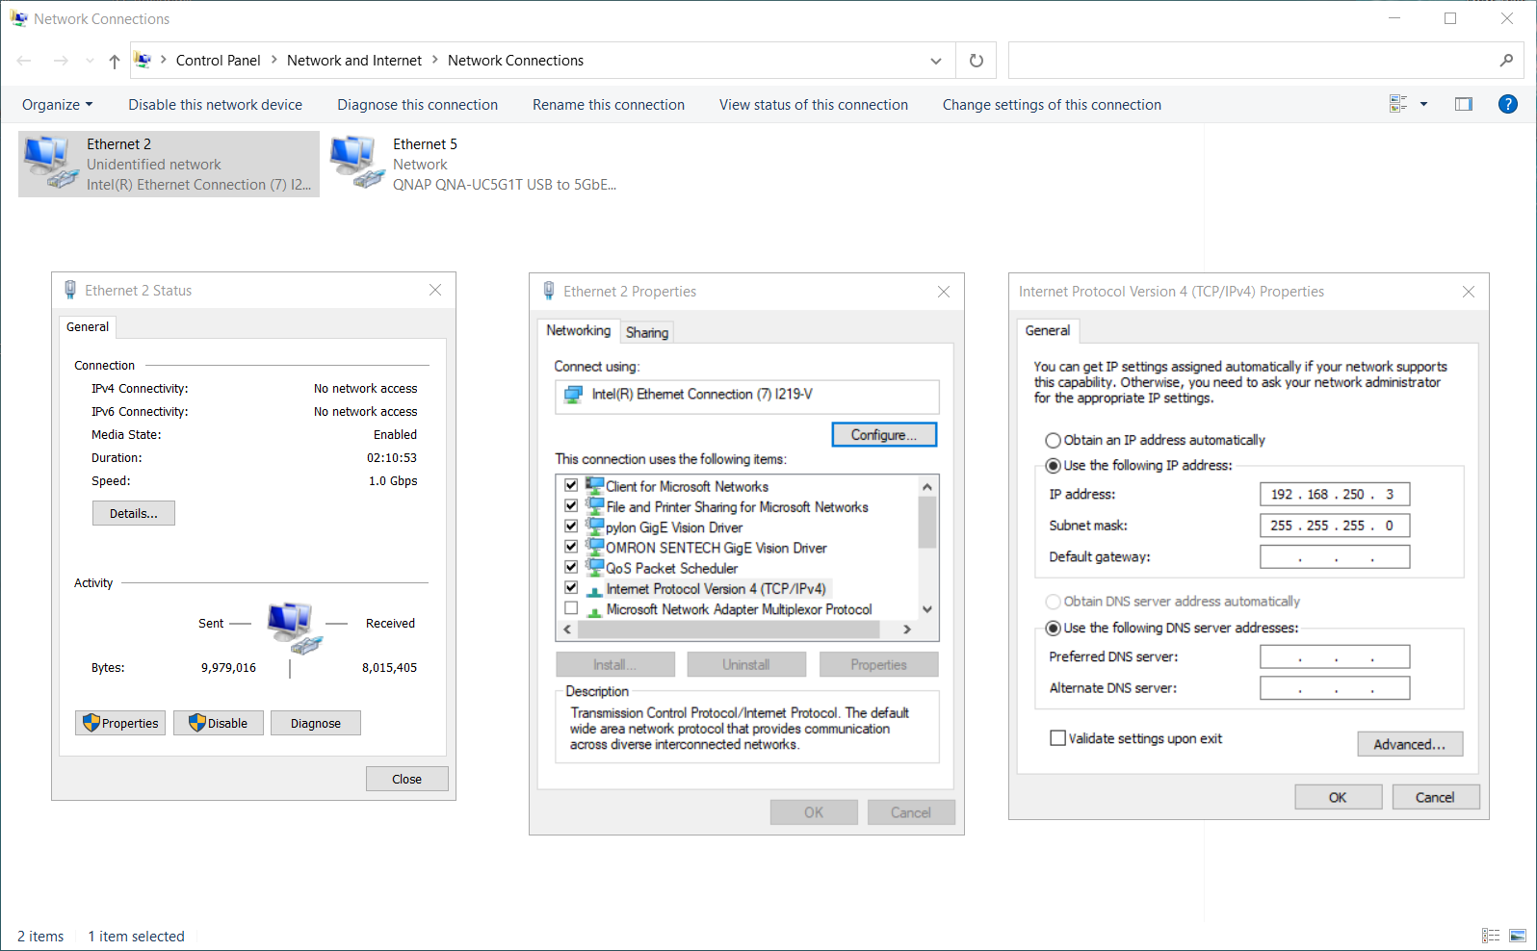
Task: Click the Default gateway input field
Action: click(1334, 557)
